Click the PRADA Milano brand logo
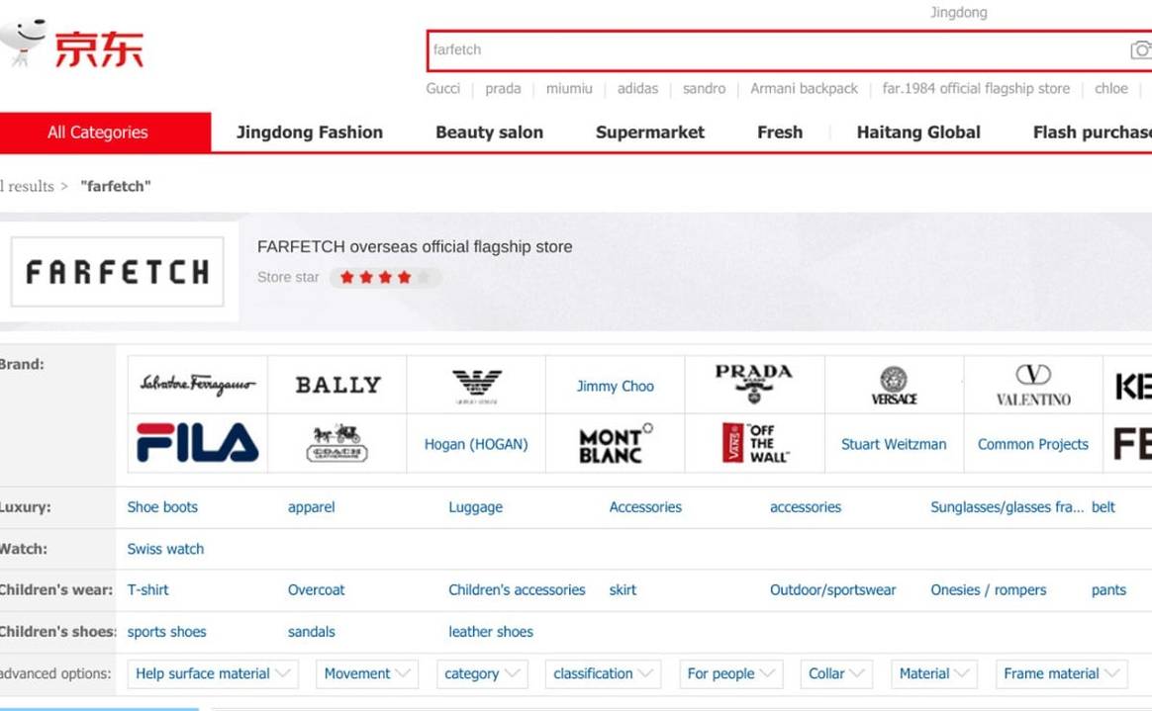This screenshot has width=1152, height=711. 754,385
